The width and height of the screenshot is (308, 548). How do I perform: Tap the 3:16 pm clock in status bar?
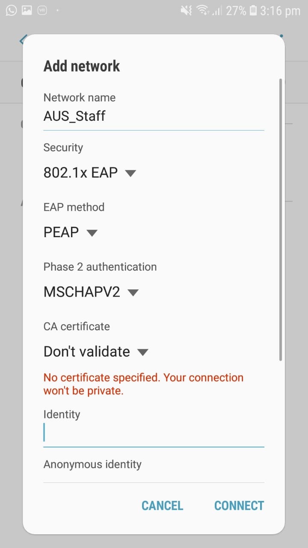(280, 11)
